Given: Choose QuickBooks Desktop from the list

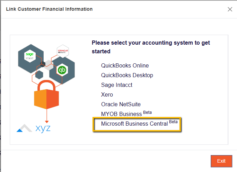Looking at the screenshot, I should click(127, 75).
